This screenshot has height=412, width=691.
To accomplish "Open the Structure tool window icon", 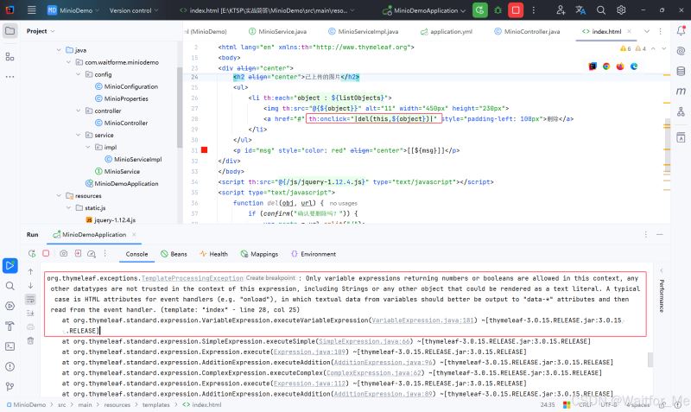I will click(x=10, y=56).
